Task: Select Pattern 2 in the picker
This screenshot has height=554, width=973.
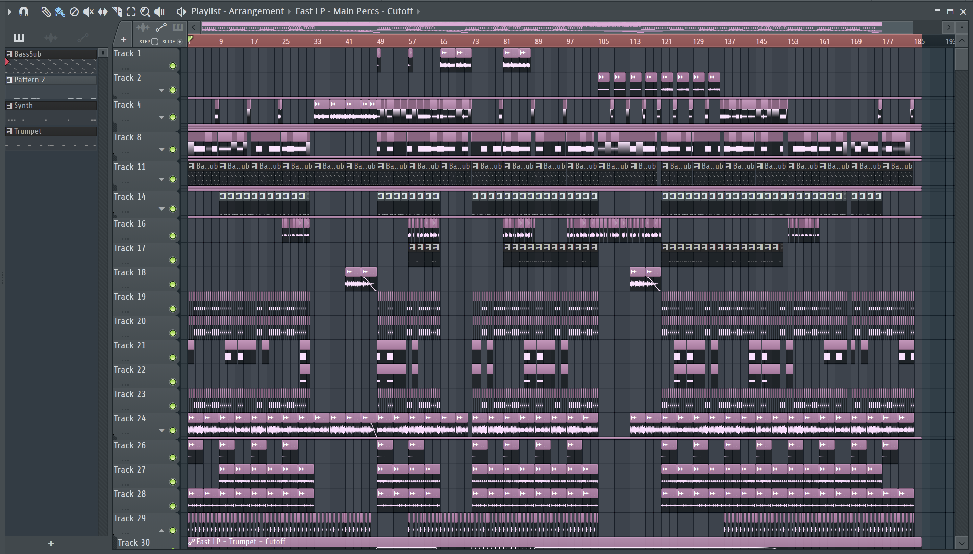Action: click(x=51, y=80)
